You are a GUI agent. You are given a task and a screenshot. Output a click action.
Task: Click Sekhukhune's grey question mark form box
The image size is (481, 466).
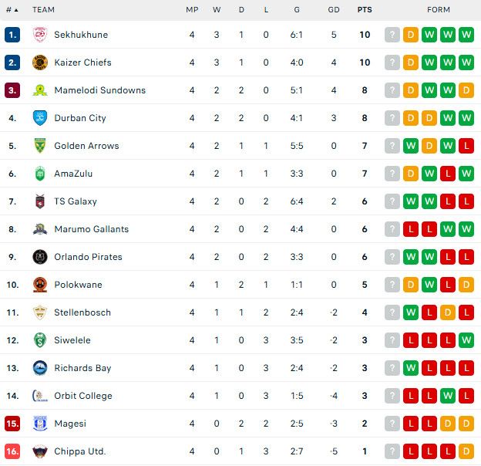click(392, 35)
